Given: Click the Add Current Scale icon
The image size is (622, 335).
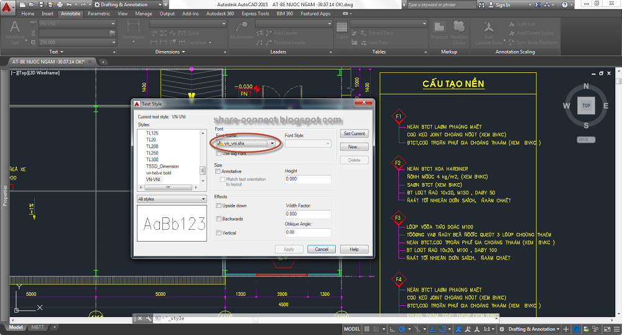Looking at the screenshot, I should [x=489, y=27].
